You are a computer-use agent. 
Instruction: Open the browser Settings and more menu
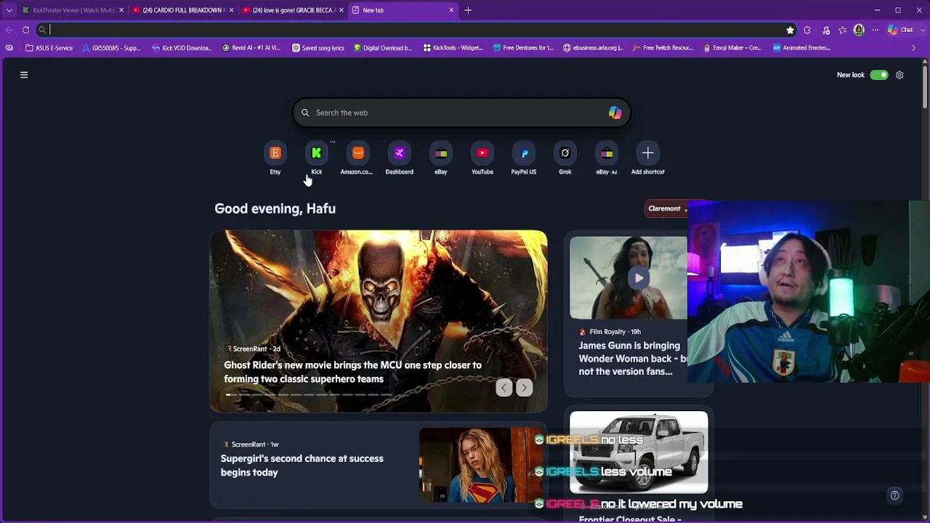coord(876,30)
